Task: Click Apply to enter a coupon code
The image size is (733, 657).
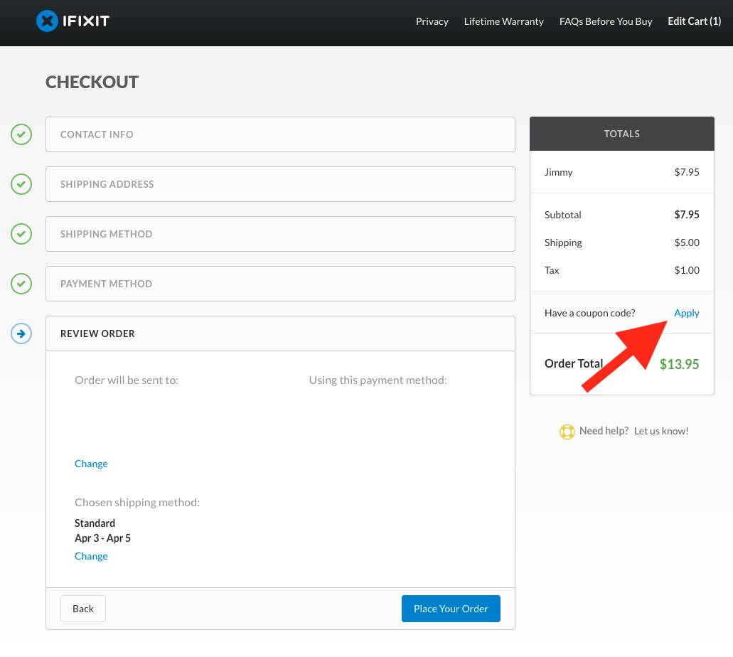Action: tap(686, 313)
